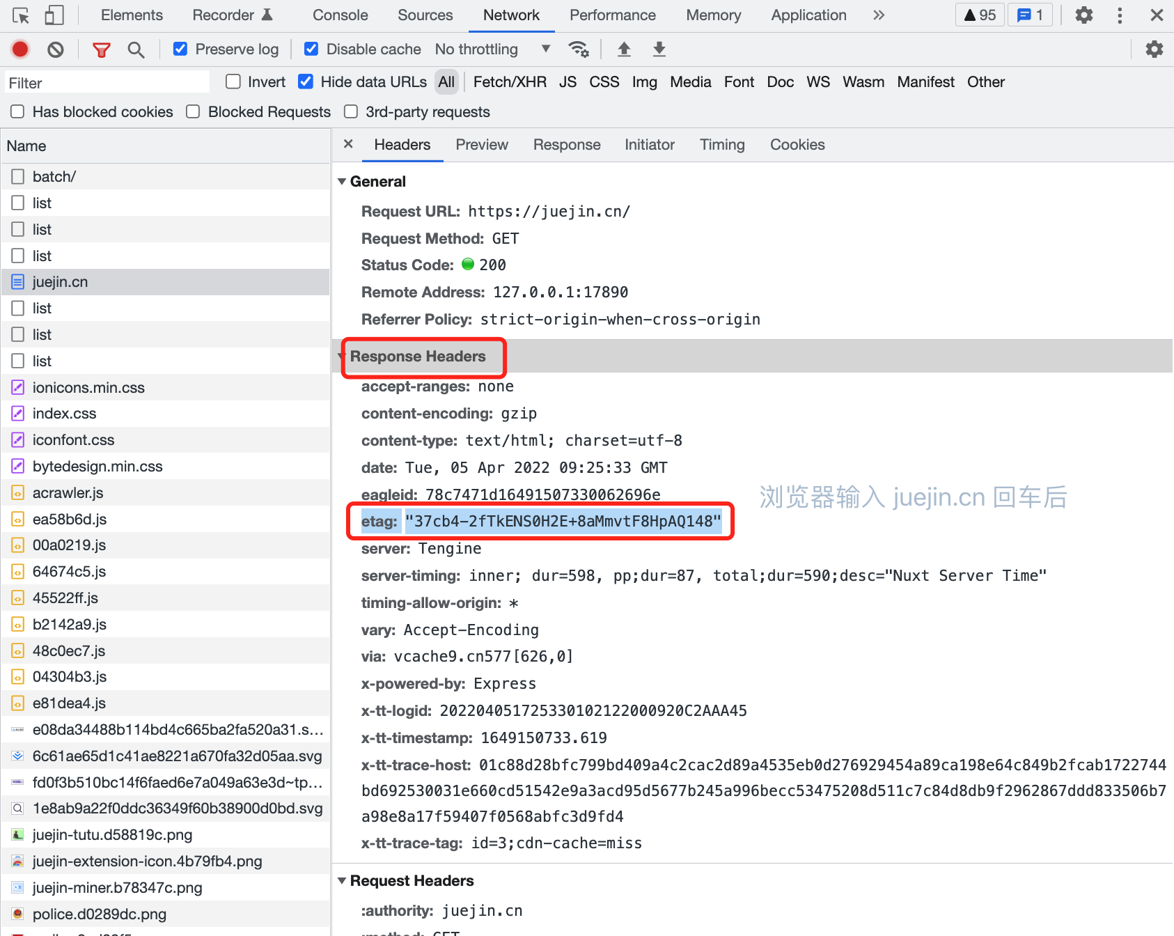Image resolution: width=1174 pixels, height=936 pixels.
Task: Collapse the General section
Action: (342, 182)
